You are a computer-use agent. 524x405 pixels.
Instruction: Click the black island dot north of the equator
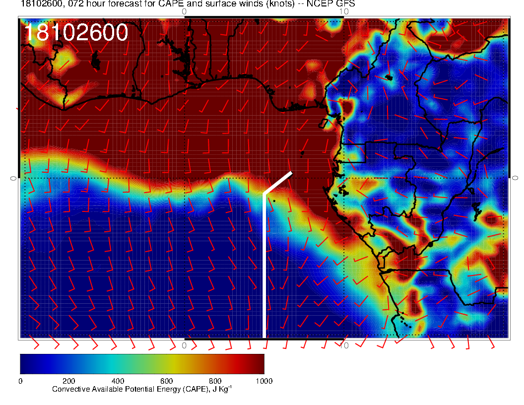(x=302, y=153)
